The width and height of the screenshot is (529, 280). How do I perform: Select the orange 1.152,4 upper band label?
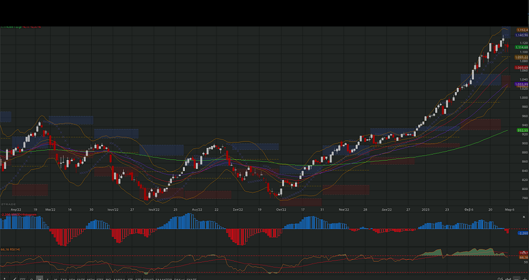click(523, 30)
